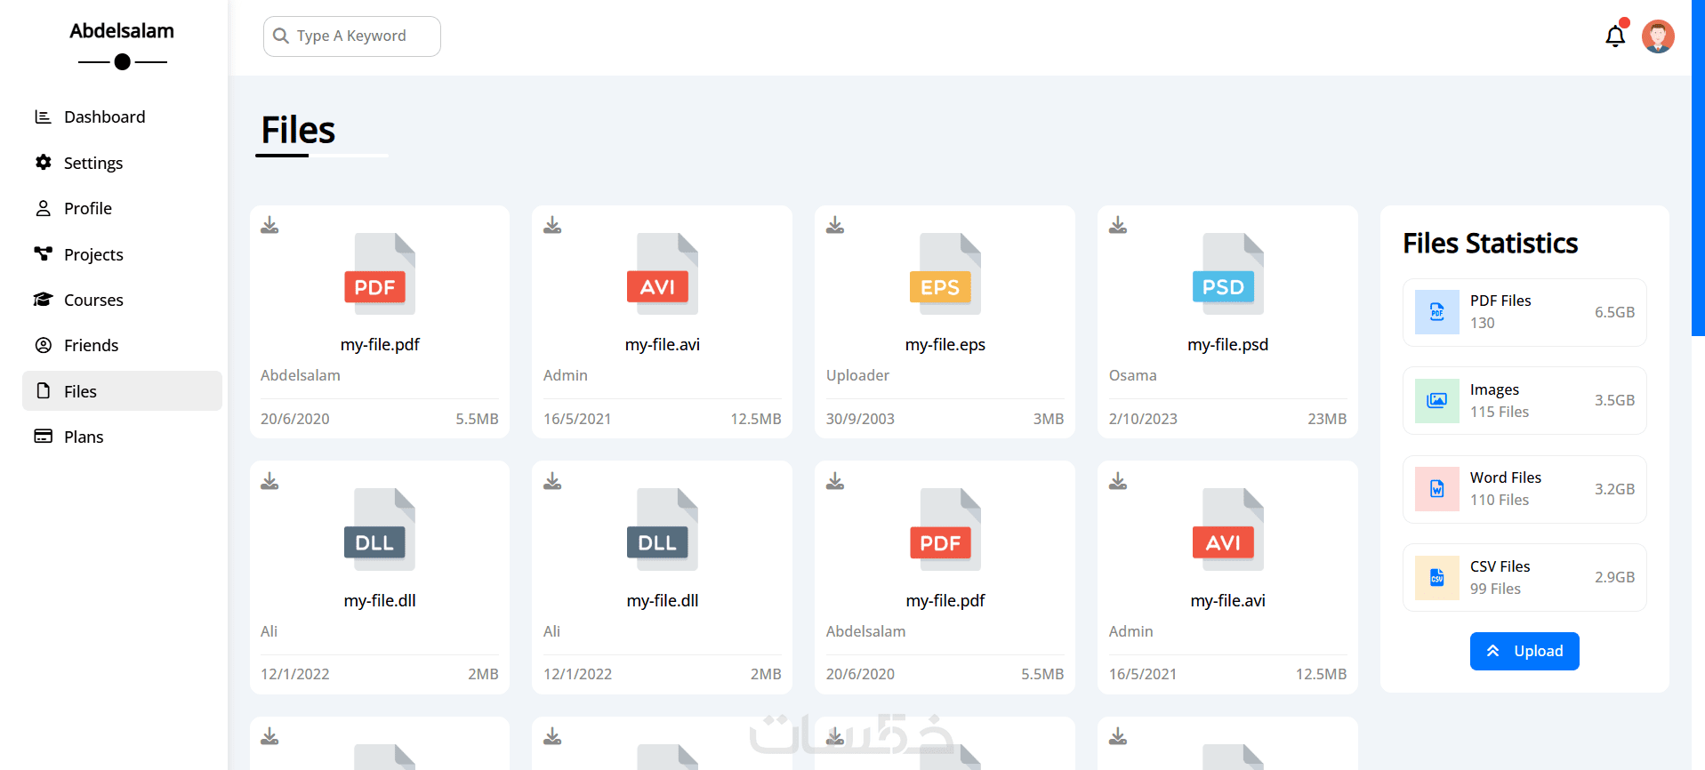
Task: Click the 6.5GB storage value
Action: click(1614, 312)
